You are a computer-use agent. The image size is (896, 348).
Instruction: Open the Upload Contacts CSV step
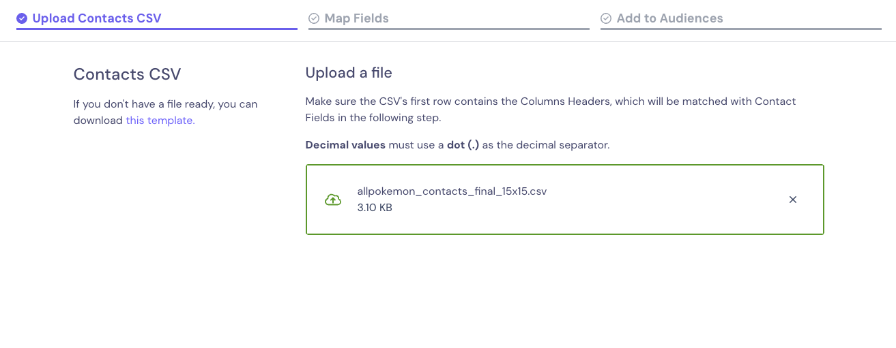pyautogui.click(x=97, y=18)
